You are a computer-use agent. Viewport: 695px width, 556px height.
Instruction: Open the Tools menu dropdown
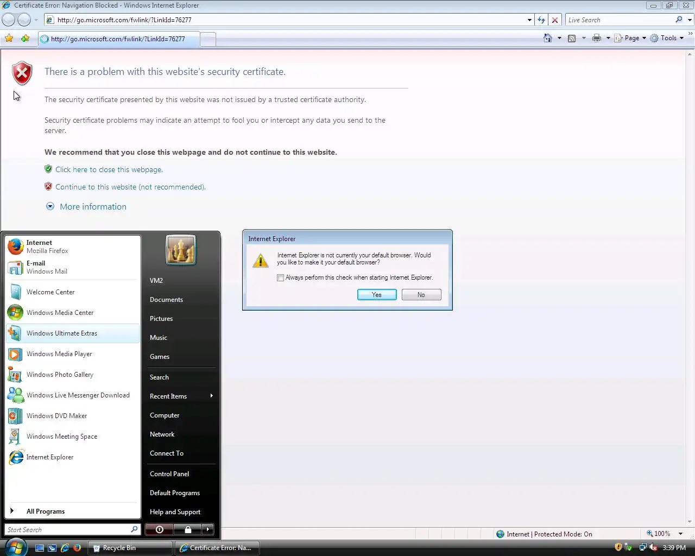click(667, 38)
